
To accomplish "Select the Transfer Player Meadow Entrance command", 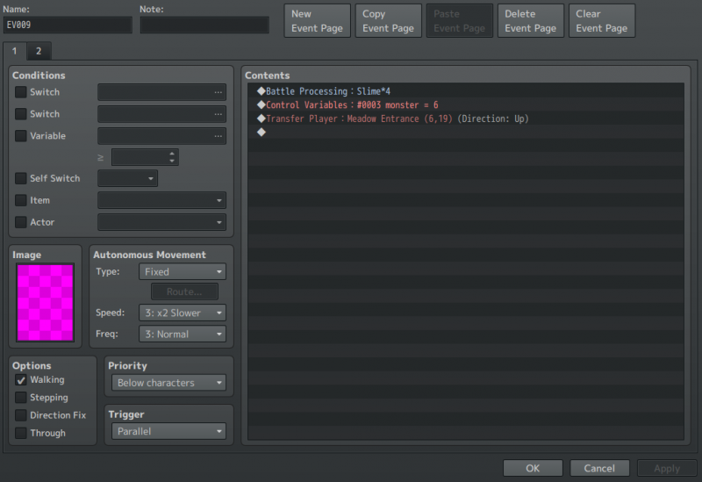I will (x=466, y=119).
